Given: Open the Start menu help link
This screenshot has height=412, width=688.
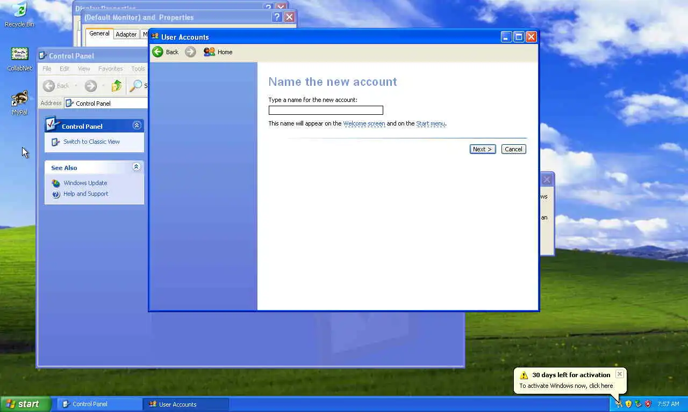Looking at the screenshot, I should 431,123.
